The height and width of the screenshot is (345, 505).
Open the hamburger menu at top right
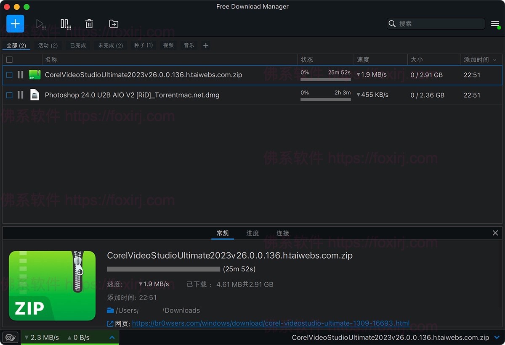tap(495, 24)
